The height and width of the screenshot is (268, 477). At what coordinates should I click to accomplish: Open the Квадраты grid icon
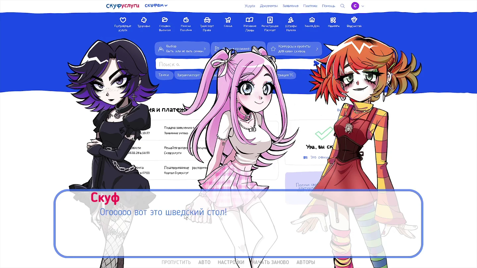(x=333, y=20)
